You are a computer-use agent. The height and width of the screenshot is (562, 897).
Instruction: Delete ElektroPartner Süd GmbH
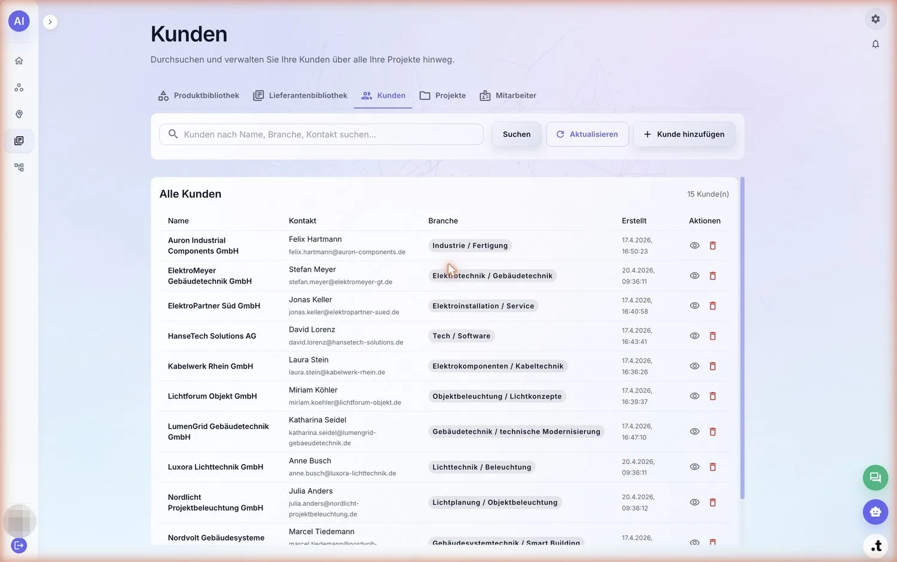point(713,306)
